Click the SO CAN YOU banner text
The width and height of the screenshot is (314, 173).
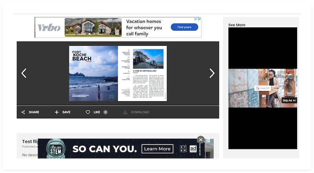104,149
